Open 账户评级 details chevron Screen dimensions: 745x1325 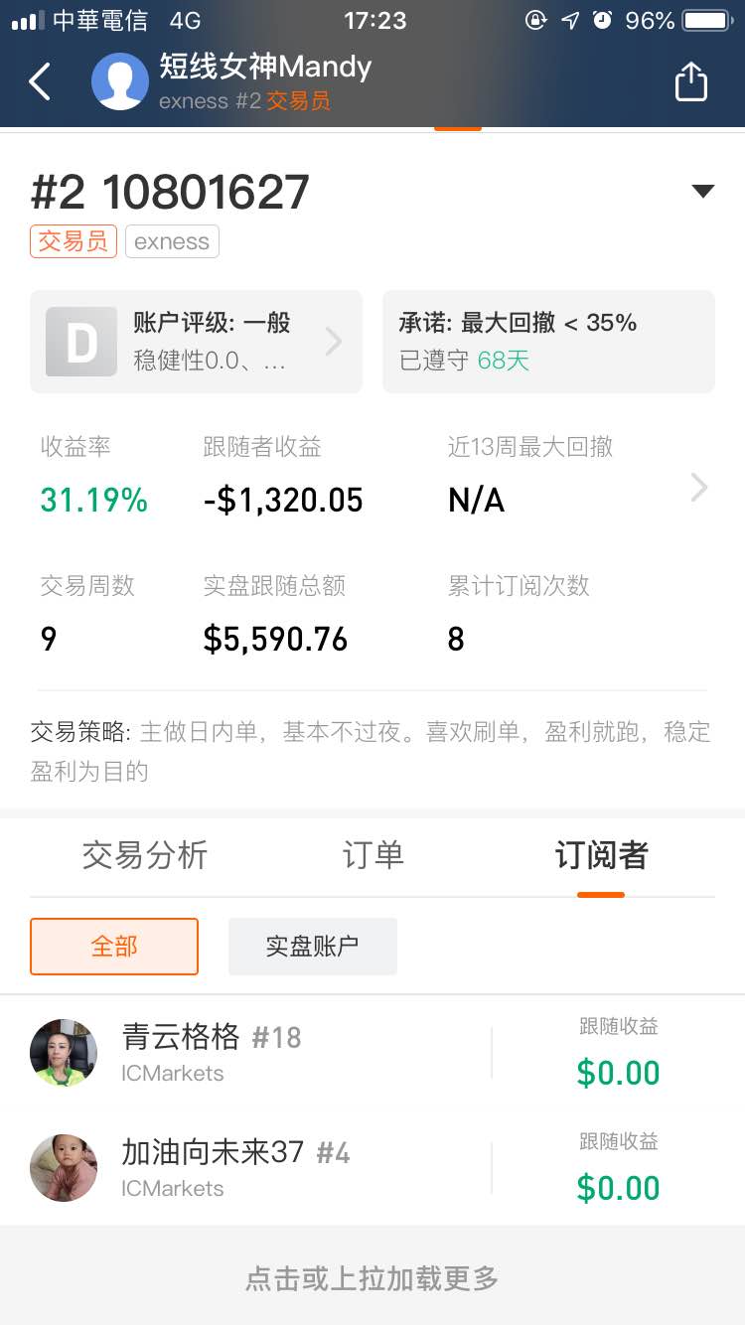click(334, 342)
